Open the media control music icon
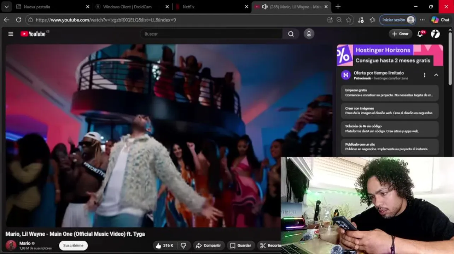The height and width of the screenshot is (254, 454). click(x=361, y=20)
